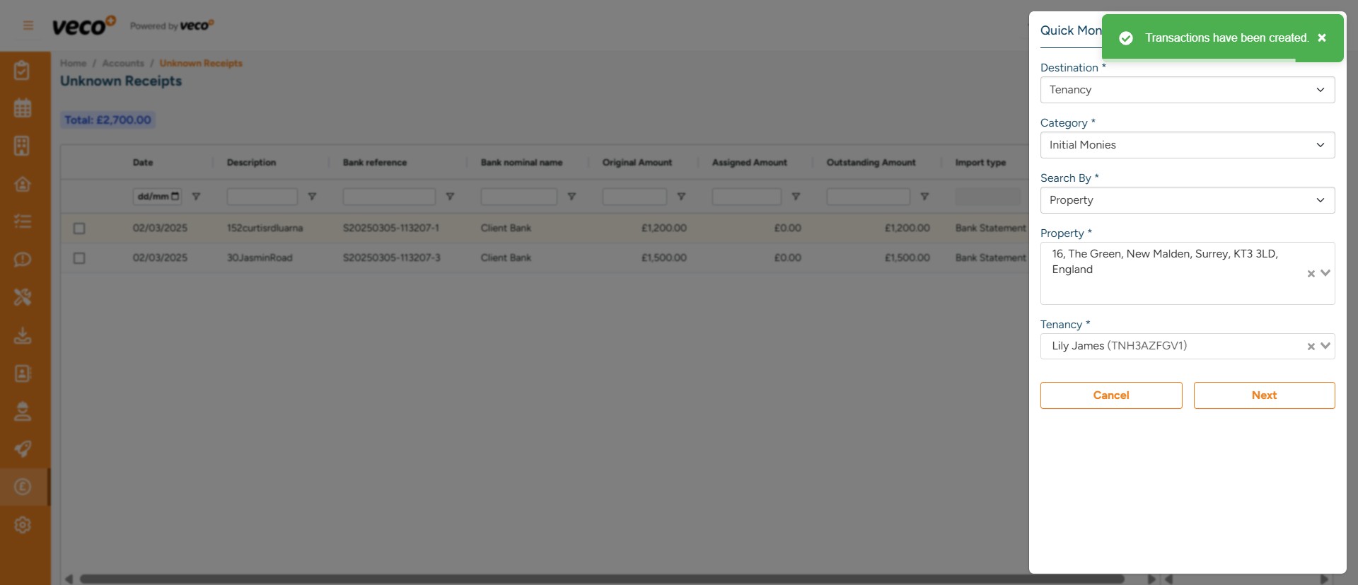Dismiss the 'Transactions have been created' notification
Image resolution: width=1358 pixels, height=585 pixels.
pyautogui.click(x=1321, y=38)
